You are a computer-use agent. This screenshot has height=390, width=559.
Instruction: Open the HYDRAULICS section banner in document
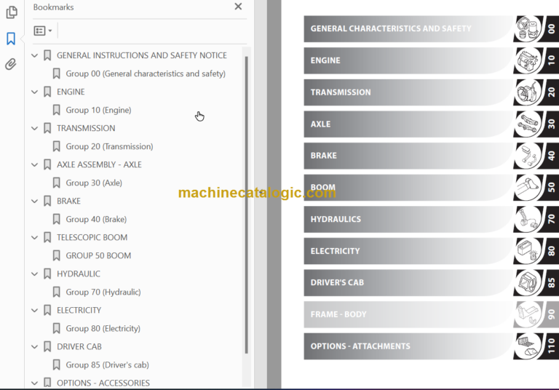[408, 219]
